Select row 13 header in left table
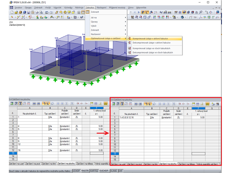 [13, 153]
